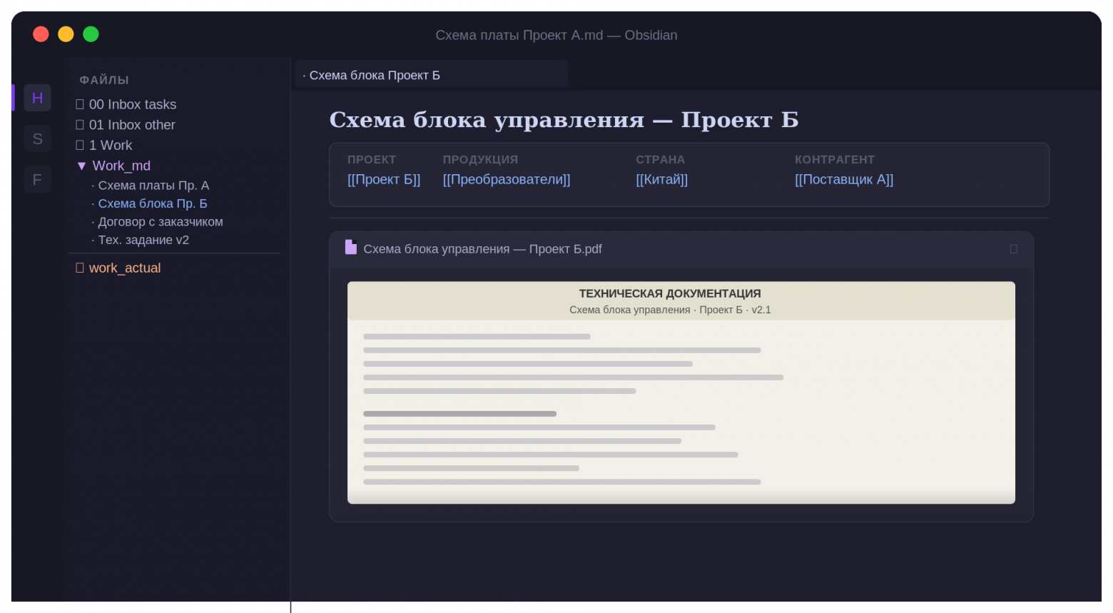Collapse the Work_md folder triangle

click(x=81, y=165)
